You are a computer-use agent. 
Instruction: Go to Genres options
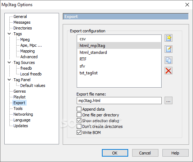coord(19,91)
